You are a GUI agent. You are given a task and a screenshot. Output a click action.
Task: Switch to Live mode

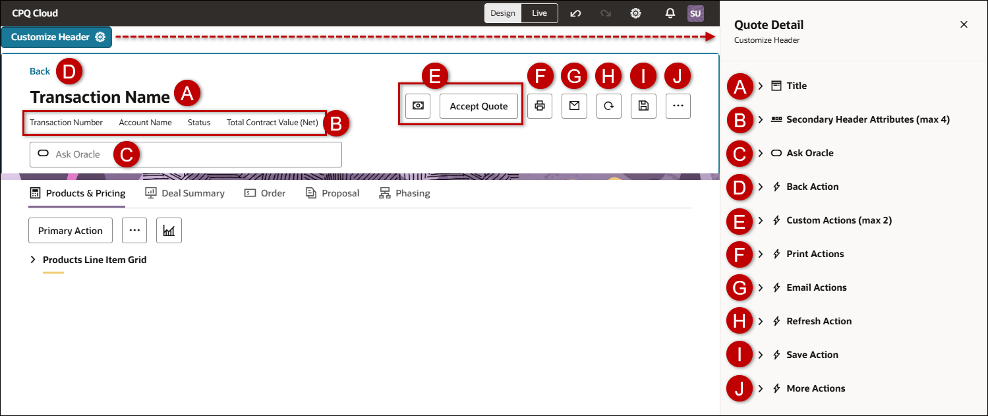point(540,13)
